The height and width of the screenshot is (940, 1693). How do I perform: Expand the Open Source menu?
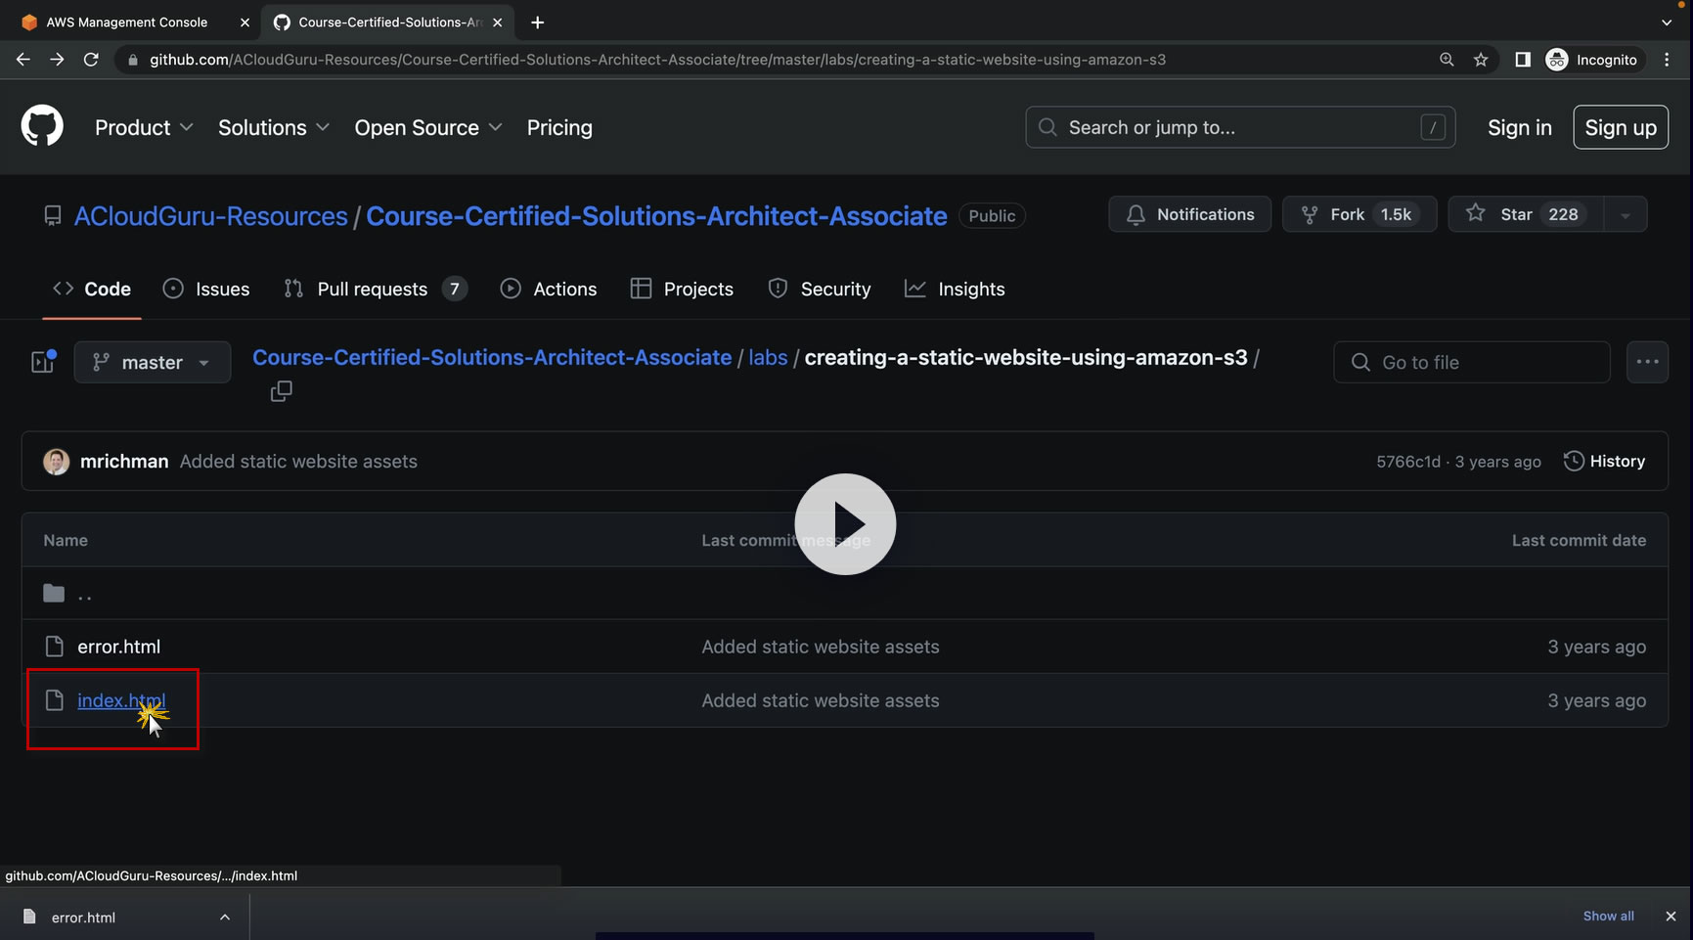point(427,127)
